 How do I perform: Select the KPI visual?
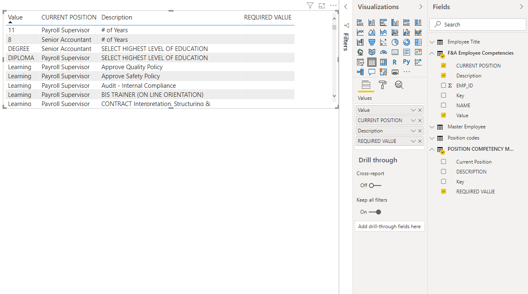pyautogui.click(x=418, y=52)
